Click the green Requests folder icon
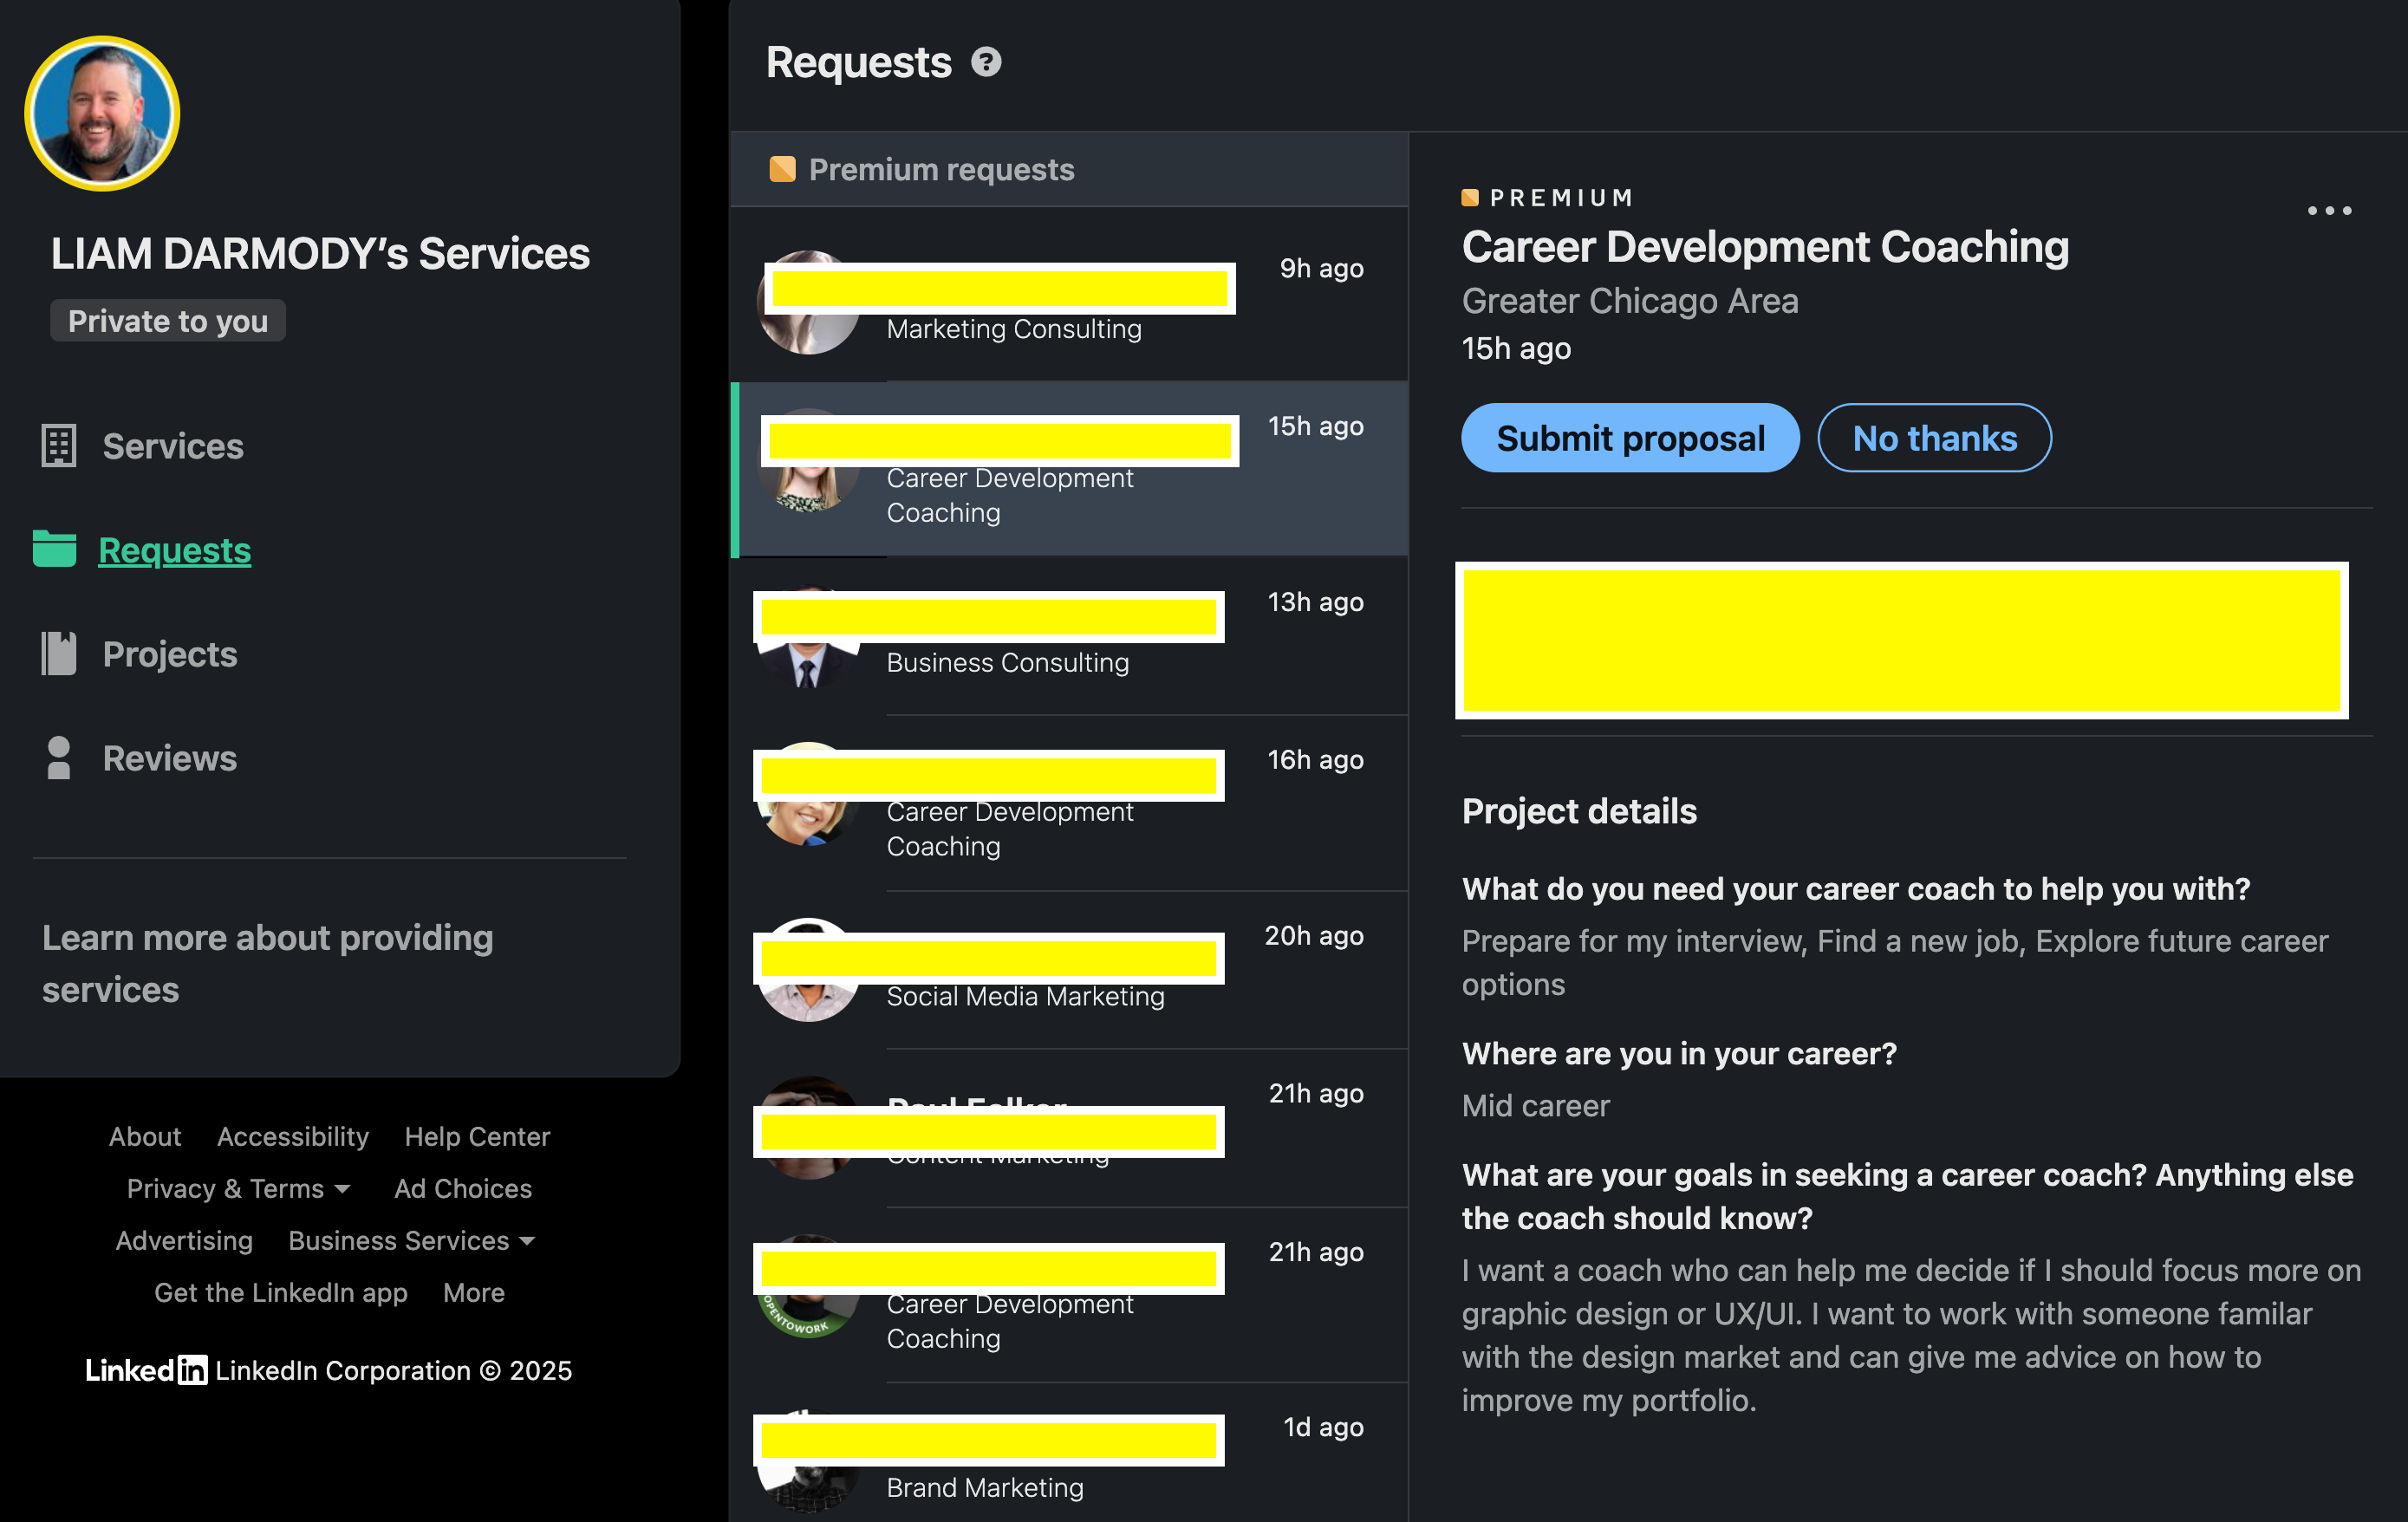2408x1522 pixels. pyautogui.click(x=54, y=549)
